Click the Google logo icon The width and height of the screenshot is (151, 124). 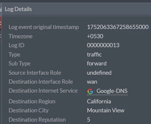click(x=90, y=91)
